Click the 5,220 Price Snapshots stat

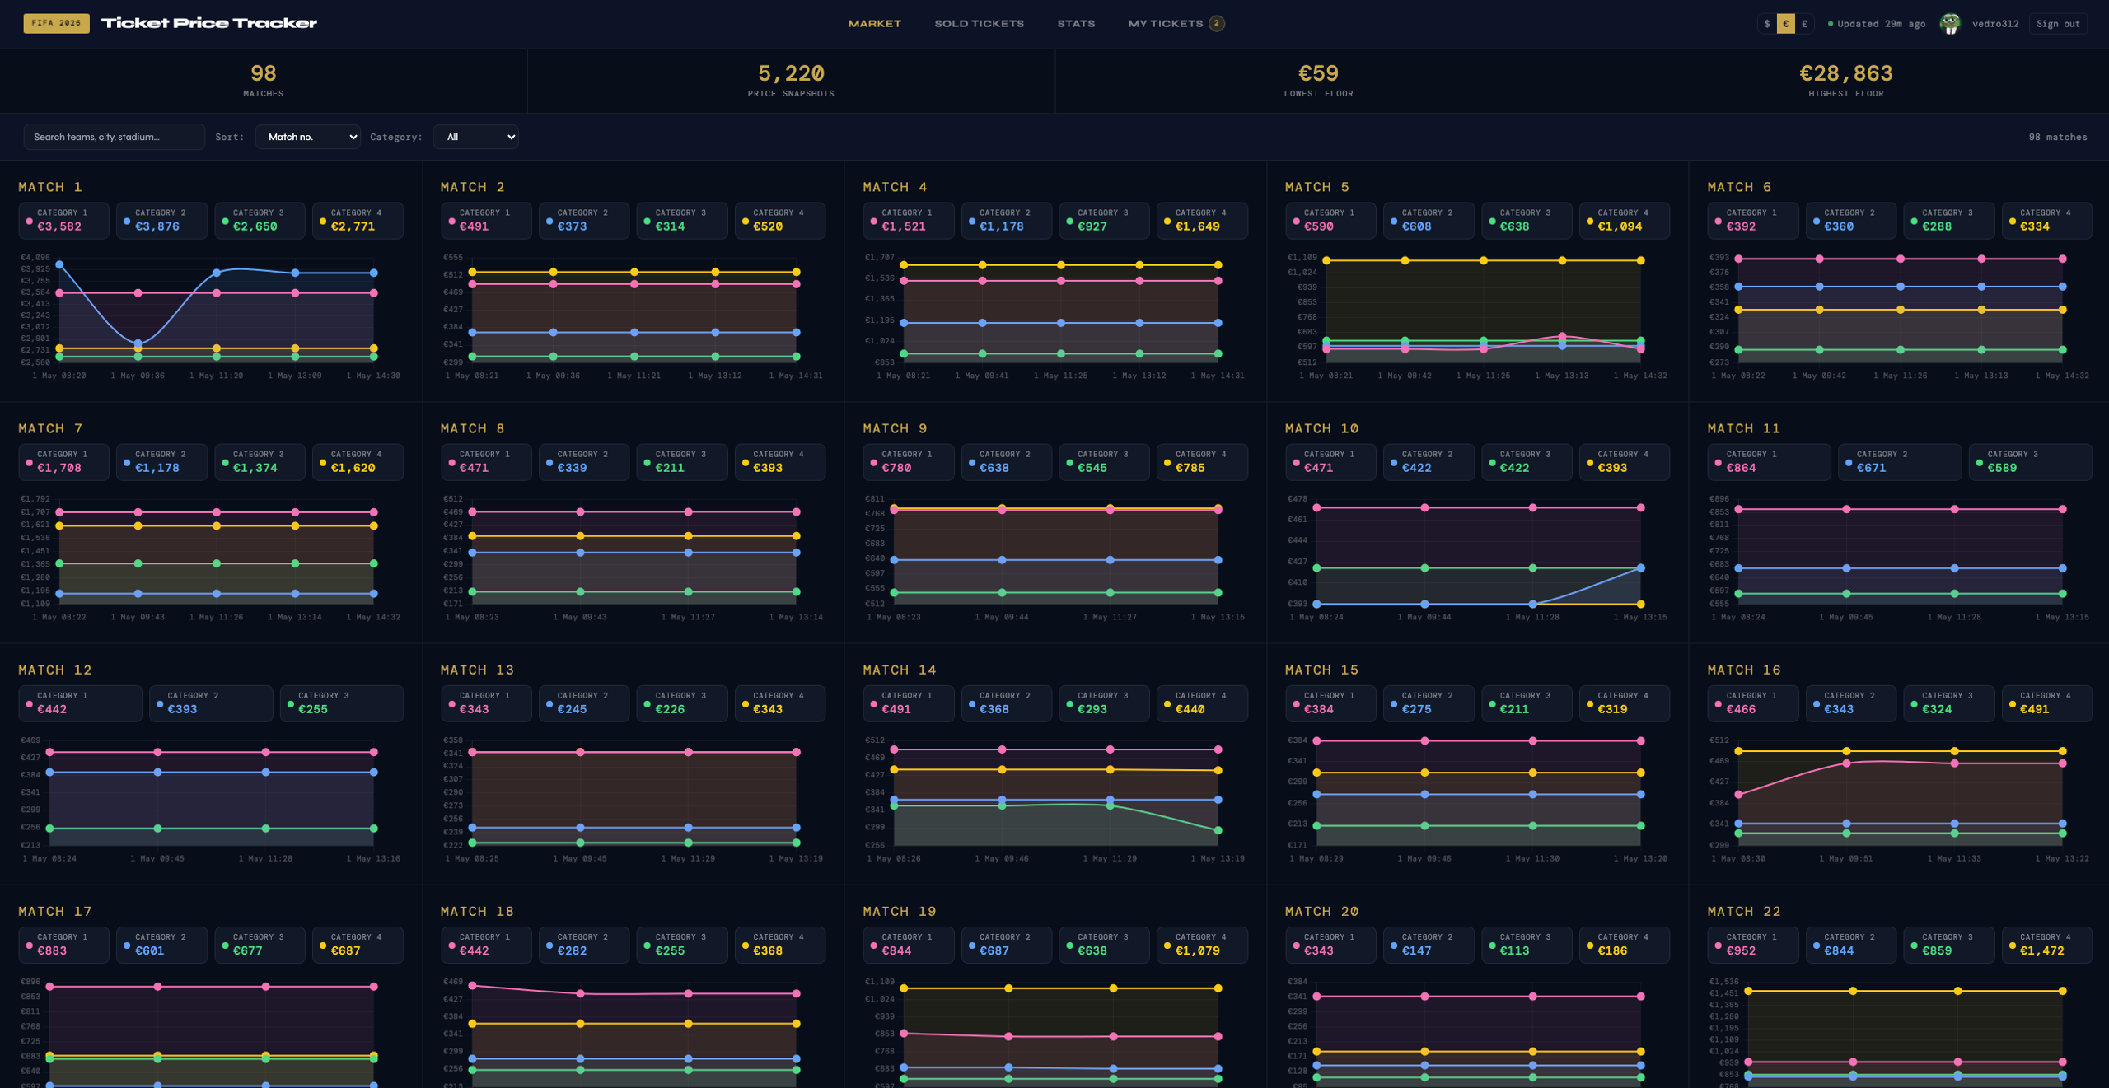pos(791,81)
